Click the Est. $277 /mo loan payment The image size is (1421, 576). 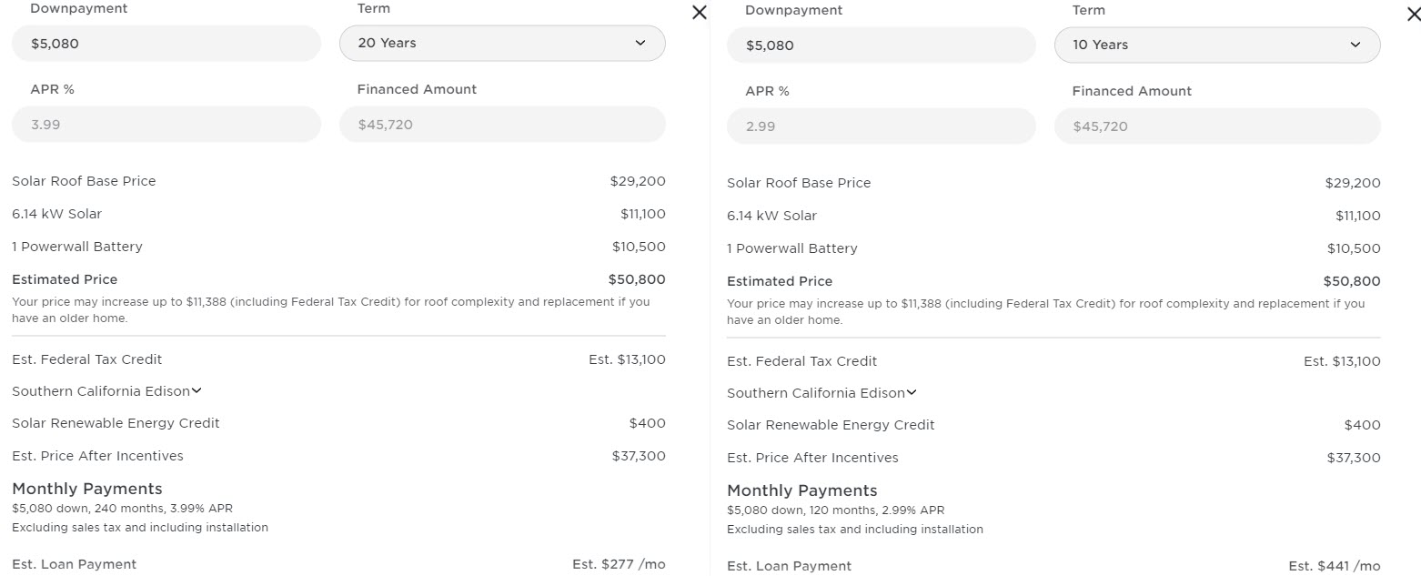(x=619, y=564)
